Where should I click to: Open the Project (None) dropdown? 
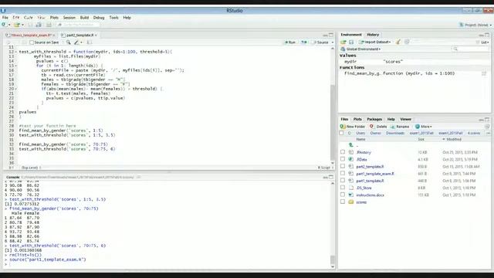pyautogui.click(x=475, y=25)
